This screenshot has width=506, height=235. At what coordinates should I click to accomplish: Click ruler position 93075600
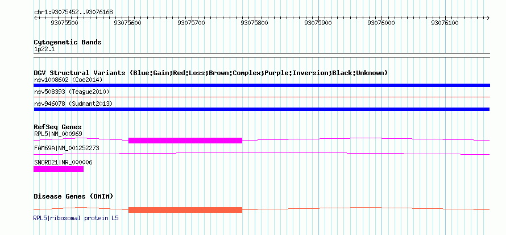coord(128,23)
